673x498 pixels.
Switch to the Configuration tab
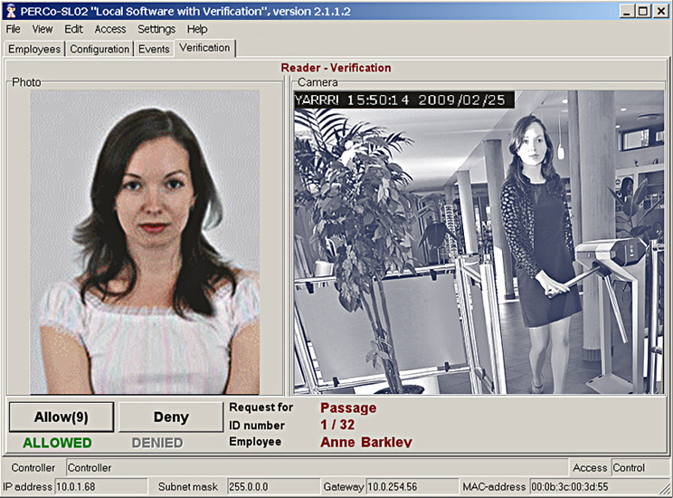100,49
